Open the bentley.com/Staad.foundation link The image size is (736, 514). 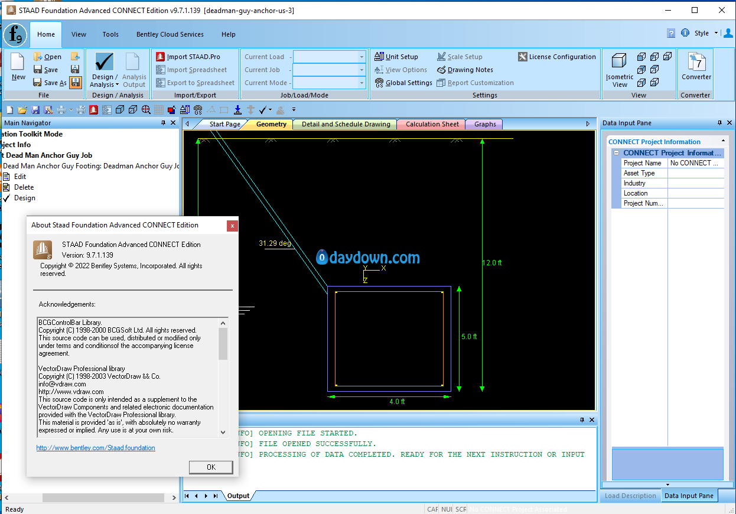pos(96,448)
